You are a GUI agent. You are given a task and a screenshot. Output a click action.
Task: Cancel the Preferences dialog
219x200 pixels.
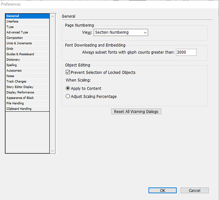[x=194, y=190]
